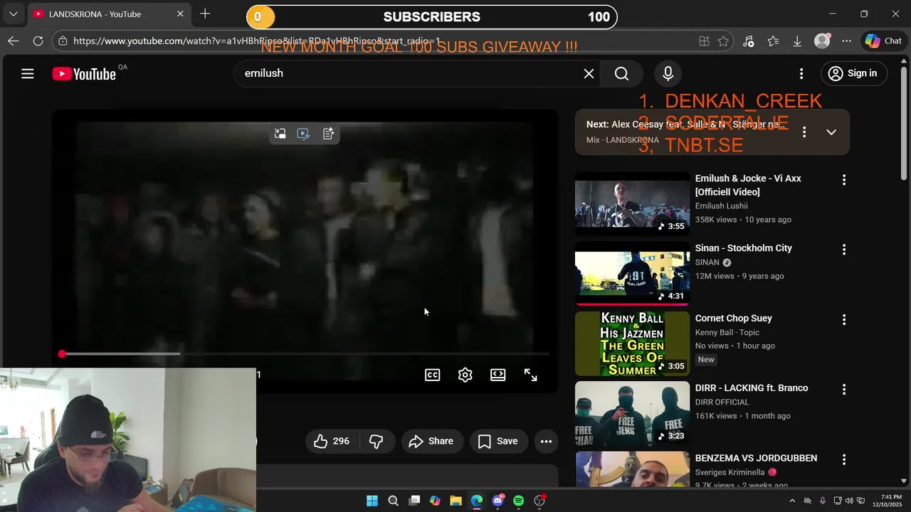Screen dimensions: 911x512
Task: Click the Kenny Ball - Topic channel name
Action: tap(727, 333)
